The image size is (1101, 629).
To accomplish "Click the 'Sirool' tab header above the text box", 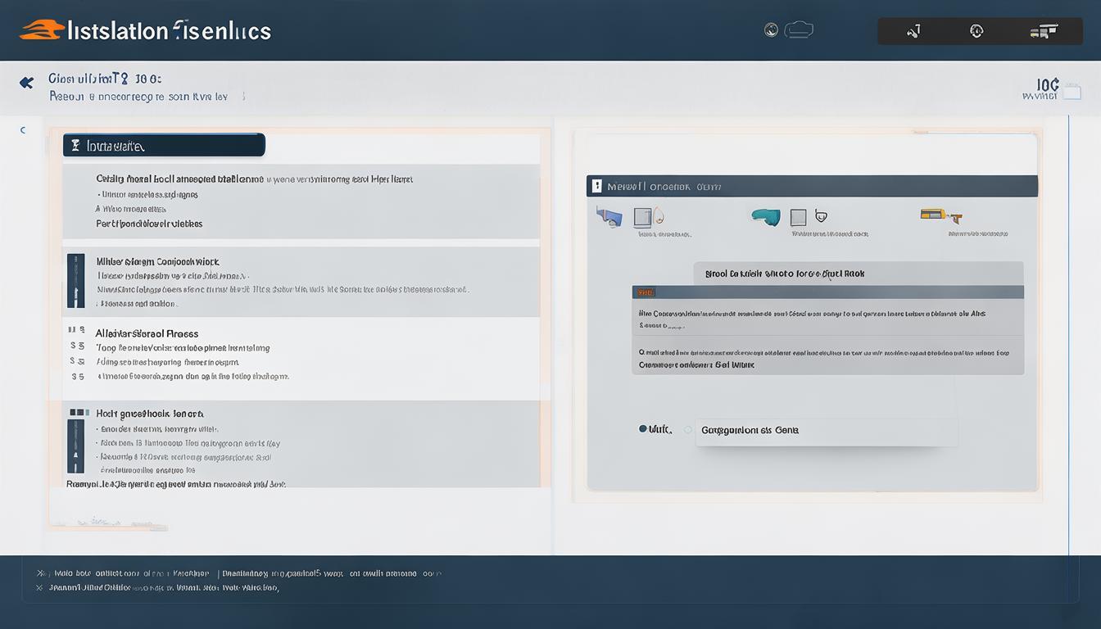I will coord(859,274).
